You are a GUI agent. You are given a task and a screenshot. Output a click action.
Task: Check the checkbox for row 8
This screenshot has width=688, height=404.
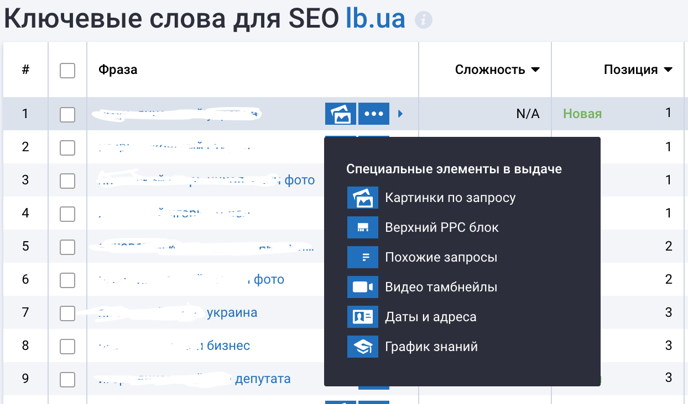(67, 346)
